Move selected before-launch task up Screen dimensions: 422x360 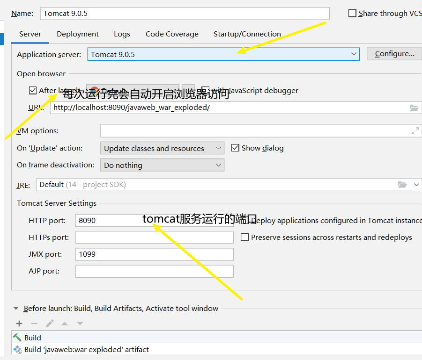click(65, 324)
